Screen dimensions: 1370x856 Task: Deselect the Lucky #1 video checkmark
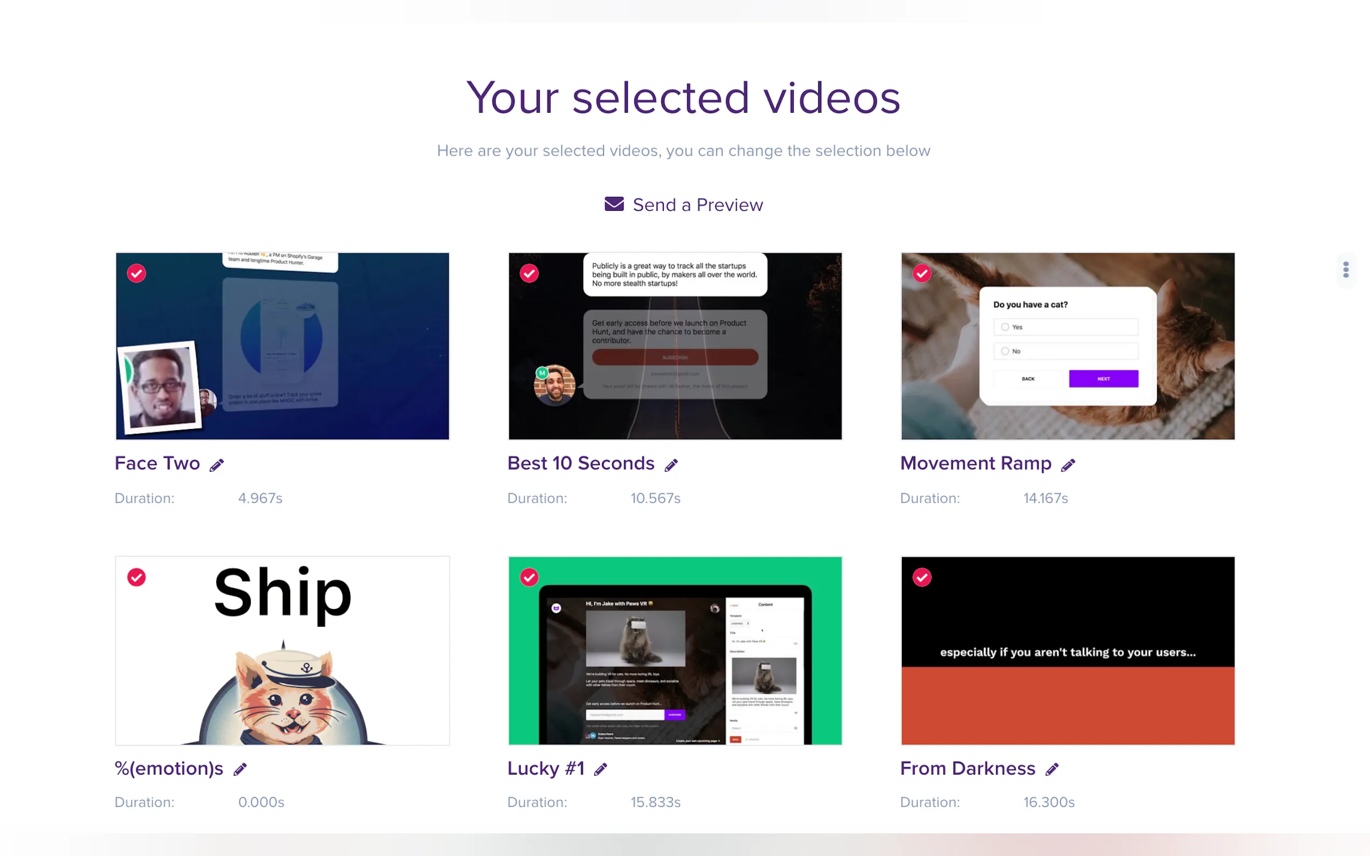[529, 577]
